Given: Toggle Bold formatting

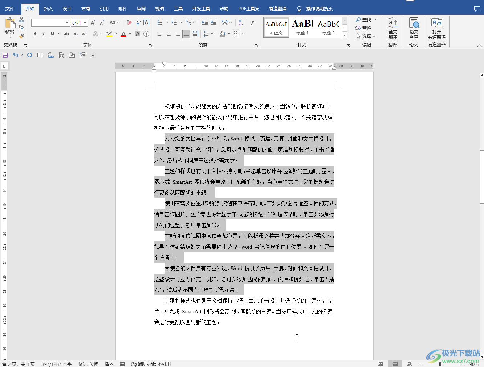Looking at the screenshot, I should pos(35,34).
